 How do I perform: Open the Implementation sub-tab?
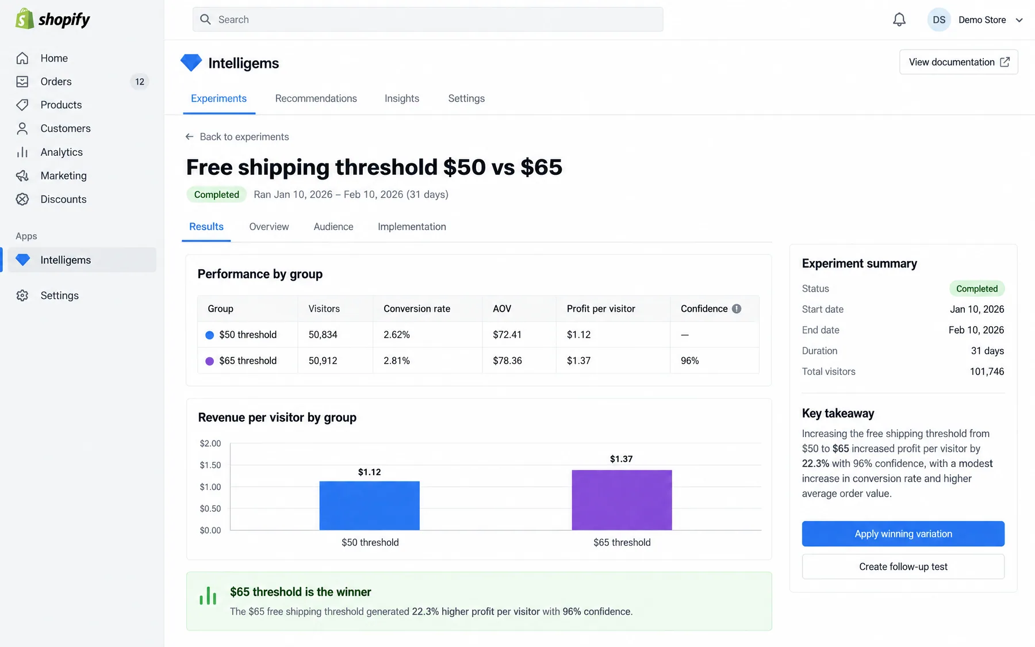[412, 227]
